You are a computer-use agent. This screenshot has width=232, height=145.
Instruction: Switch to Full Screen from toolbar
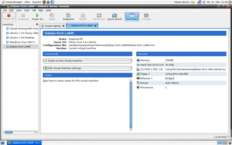click(x=99, y=17)
